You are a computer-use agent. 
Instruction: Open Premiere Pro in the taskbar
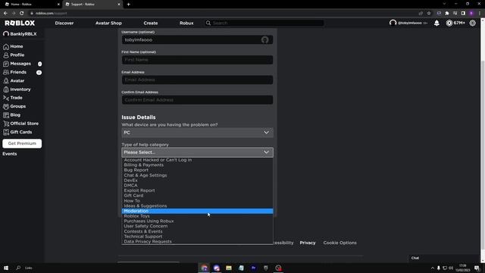coord(254,268)
